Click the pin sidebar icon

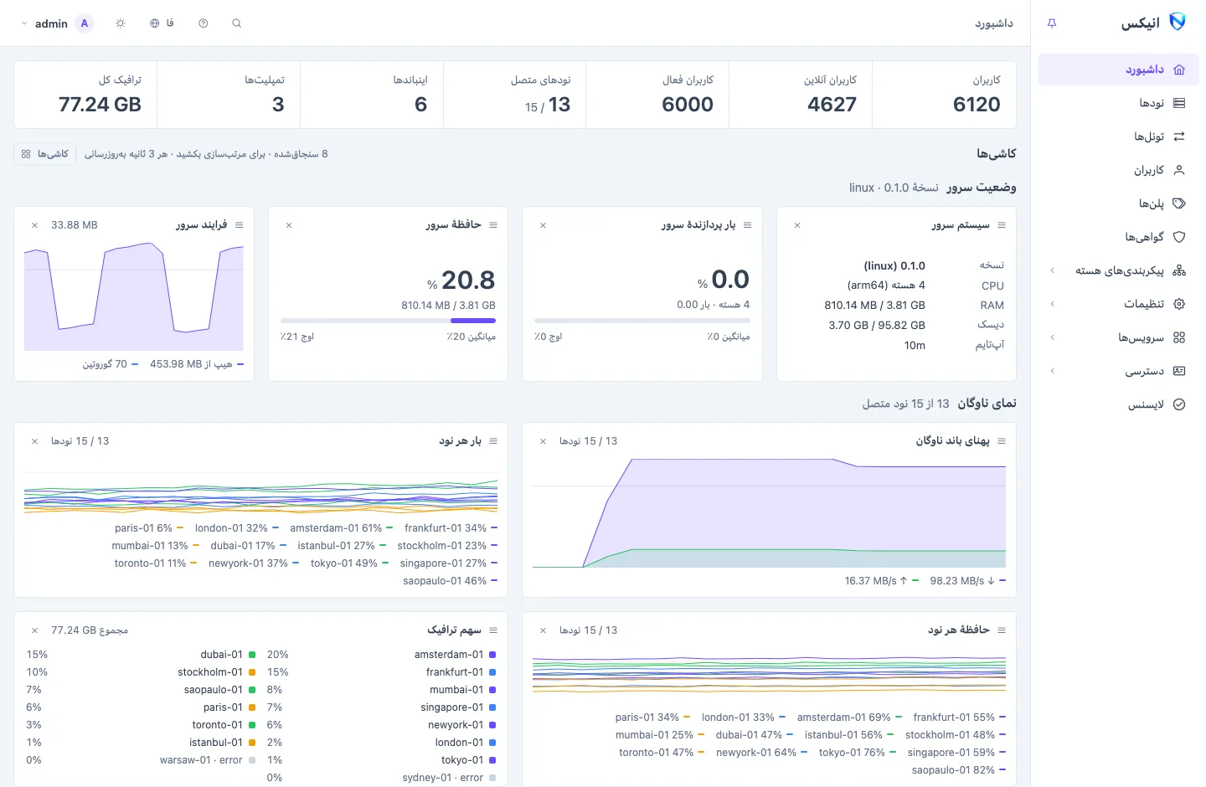[1052, 23]
